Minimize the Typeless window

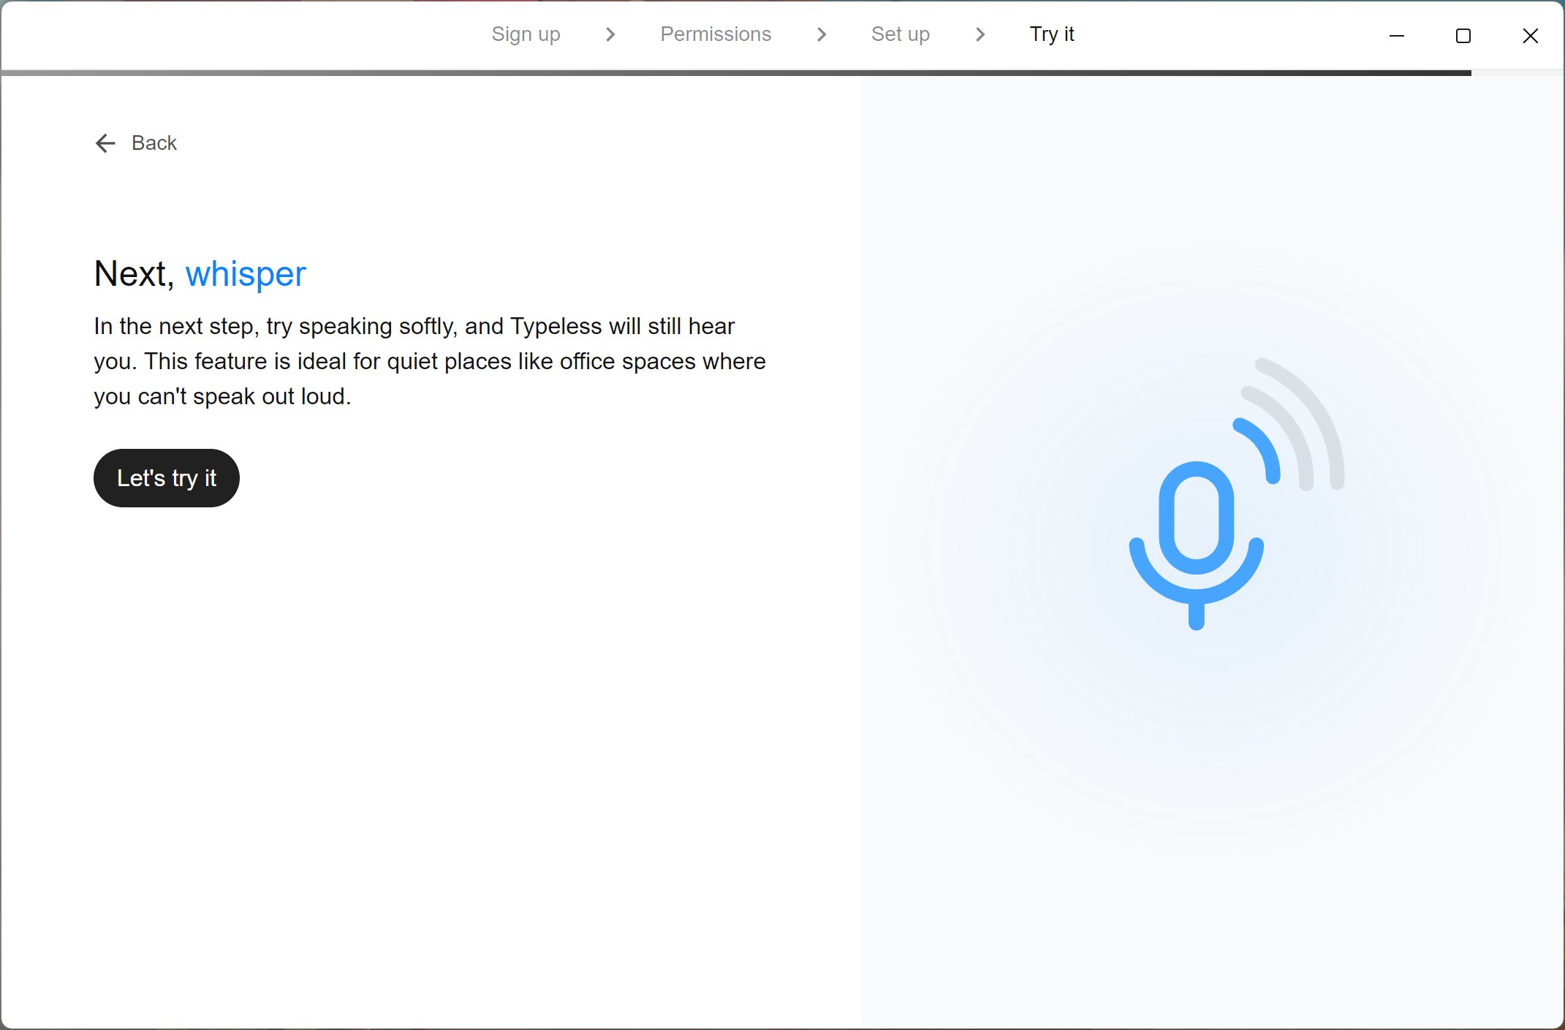tap(1396, 36)
